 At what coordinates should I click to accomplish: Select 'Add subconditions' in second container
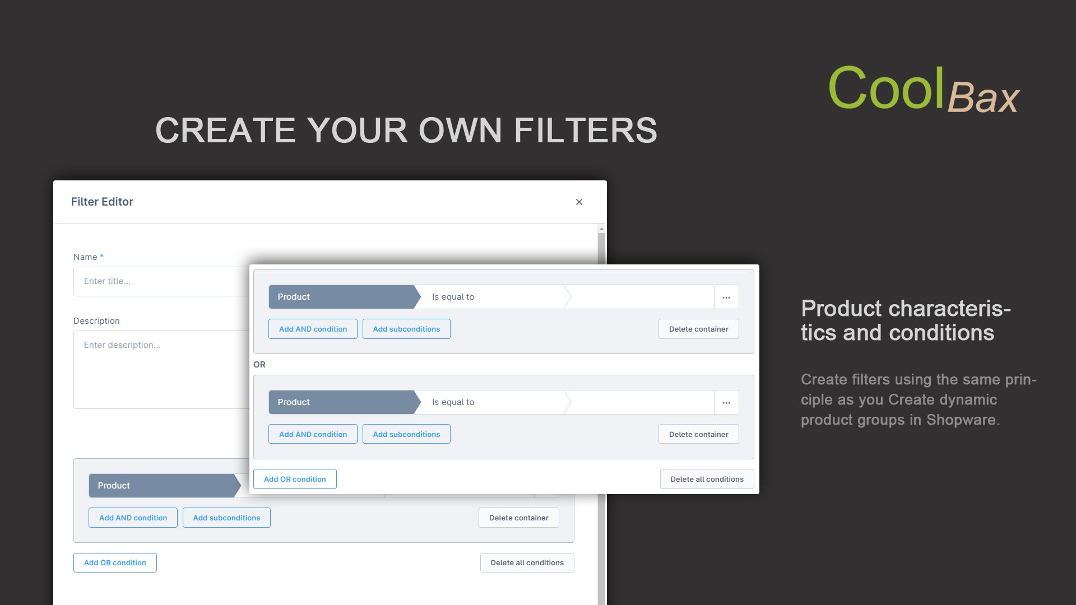tap(406, 434)
